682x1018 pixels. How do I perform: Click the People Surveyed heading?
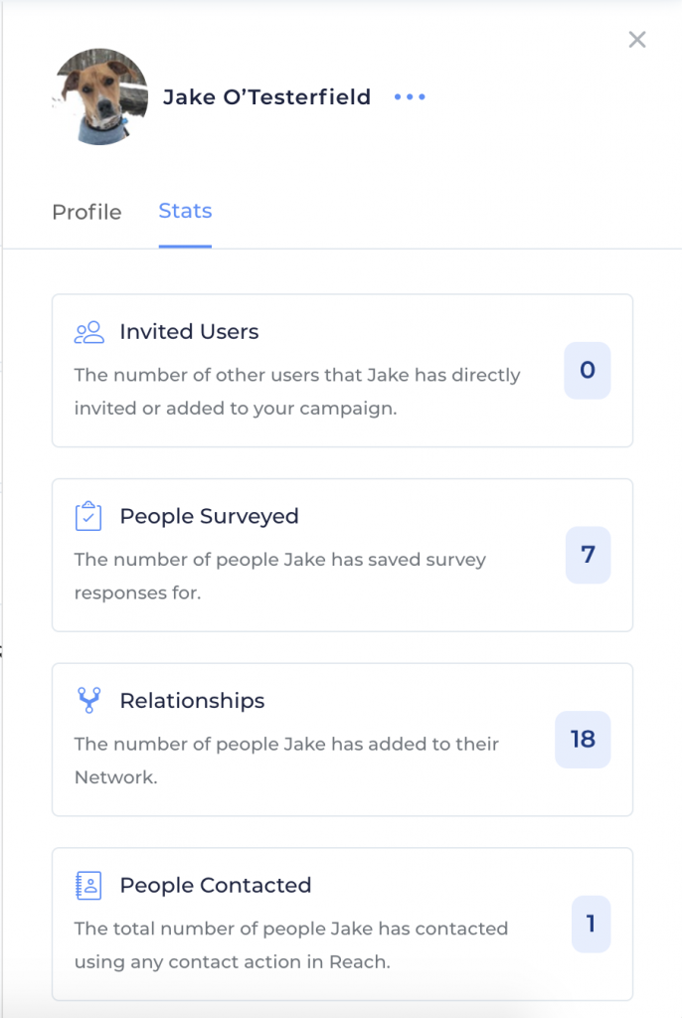[x=209, y=516]
